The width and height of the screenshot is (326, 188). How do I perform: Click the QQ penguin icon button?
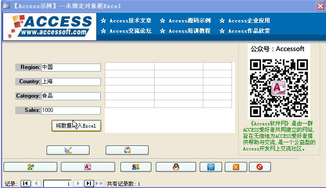176,167
